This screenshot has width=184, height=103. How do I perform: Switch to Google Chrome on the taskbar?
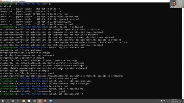34,101
